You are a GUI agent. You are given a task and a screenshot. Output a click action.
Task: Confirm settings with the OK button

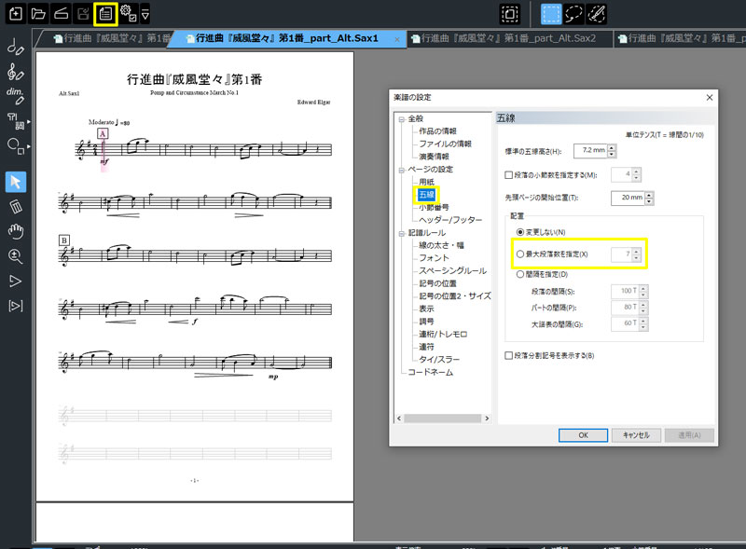point(583,435)
